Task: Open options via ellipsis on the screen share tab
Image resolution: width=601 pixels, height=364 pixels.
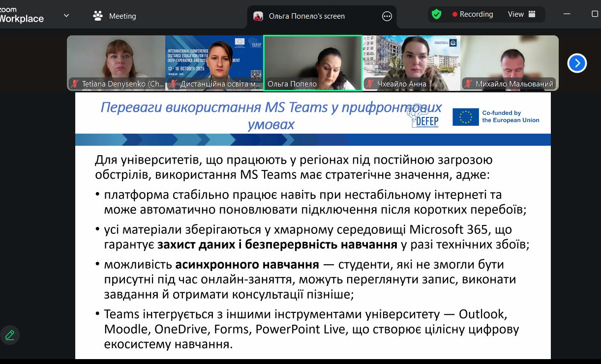Action: [387, 16]
